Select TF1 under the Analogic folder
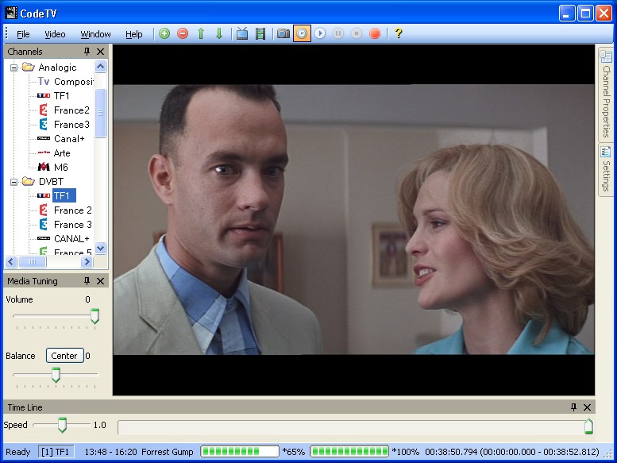 62,95
